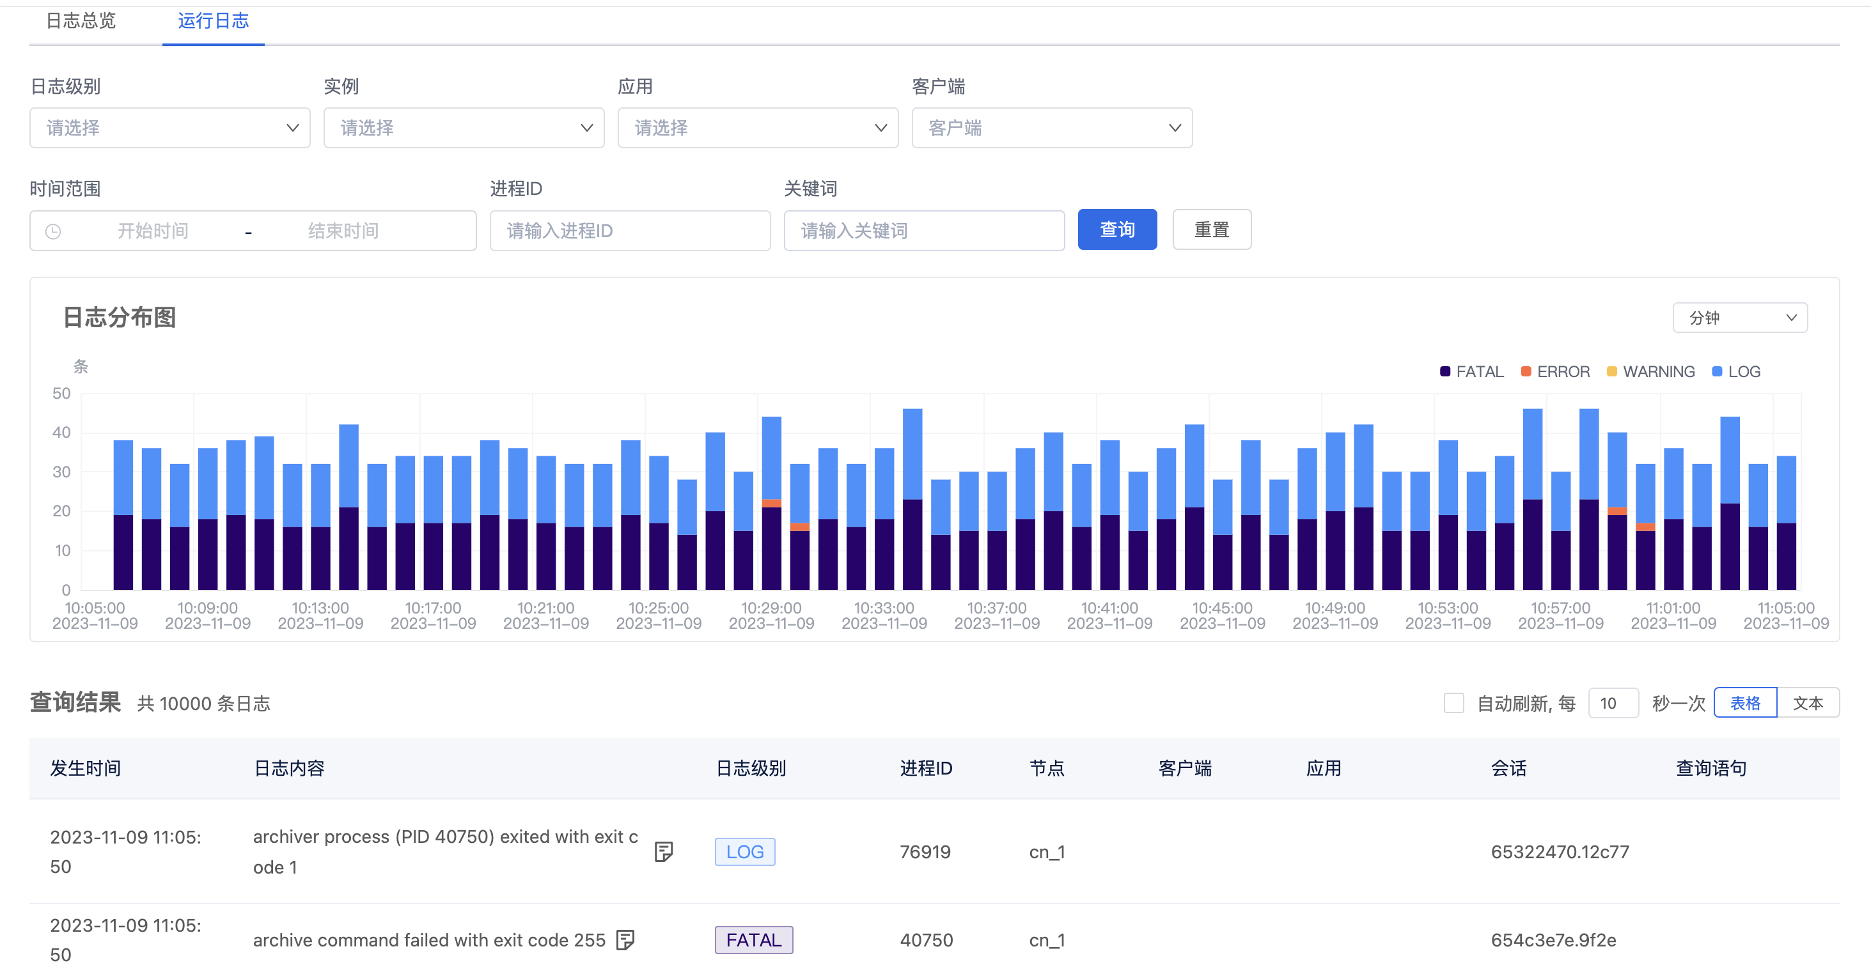Open the 日志级别 dropdown
Image resolution: width=1871 pixels, height=972 pixels.
(170, 128)
